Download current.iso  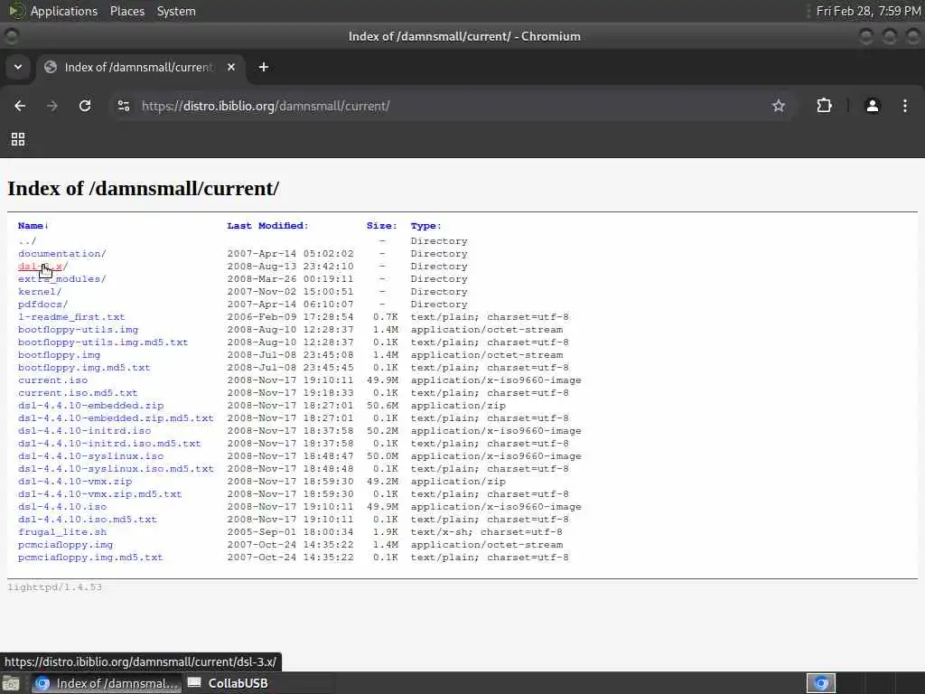[52, 380]
